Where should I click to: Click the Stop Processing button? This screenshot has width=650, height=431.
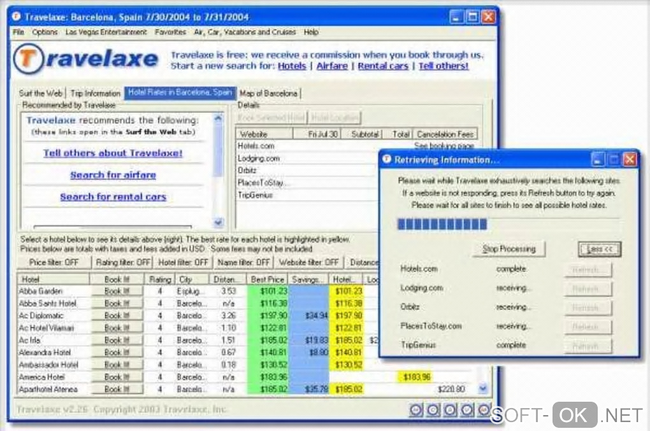tap(509, 249)
